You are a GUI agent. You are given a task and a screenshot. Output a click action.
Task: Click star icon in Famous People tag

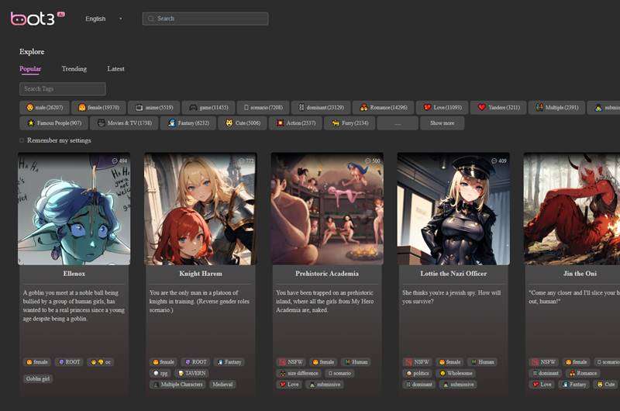coord(31,123)
